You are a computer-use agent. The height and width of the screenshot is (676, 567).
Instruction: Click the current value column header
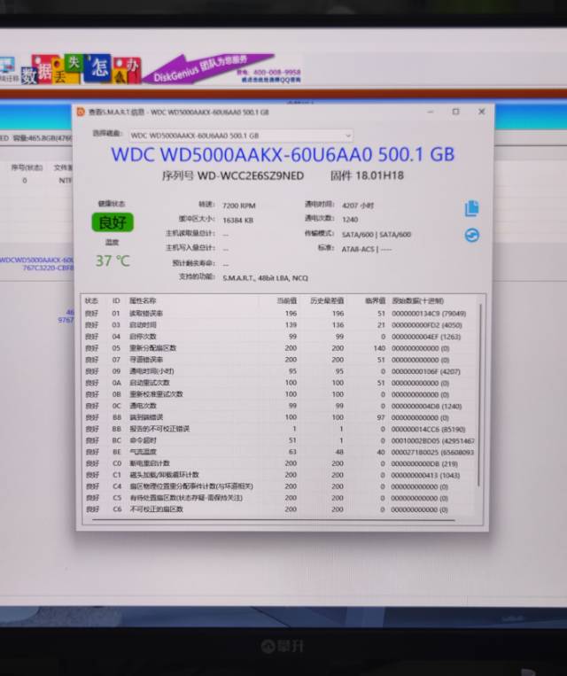coord(285,301)
